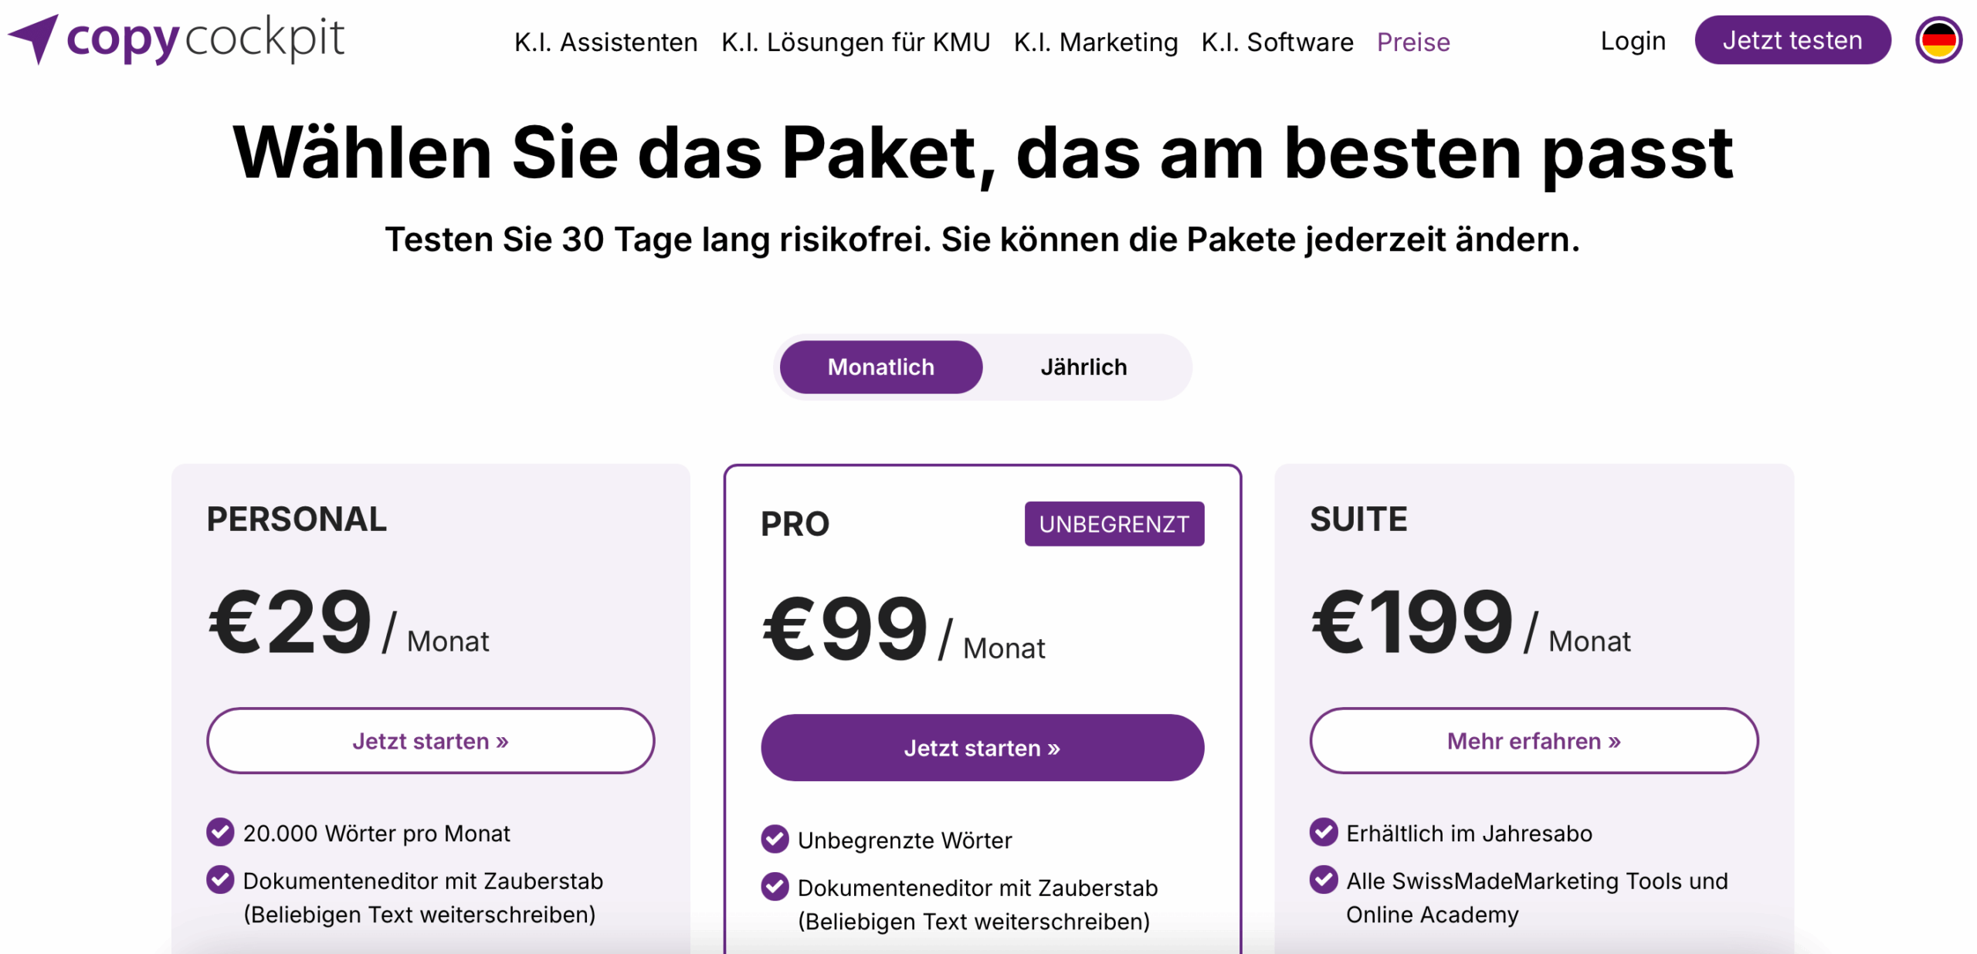
Task: Expand K.I. Lösungen für KMU menu
Action: pos(855,42)
